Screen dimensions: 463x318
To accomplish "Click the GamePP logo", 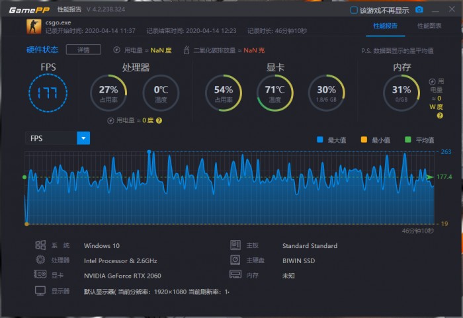I will [x=29, y=11].
